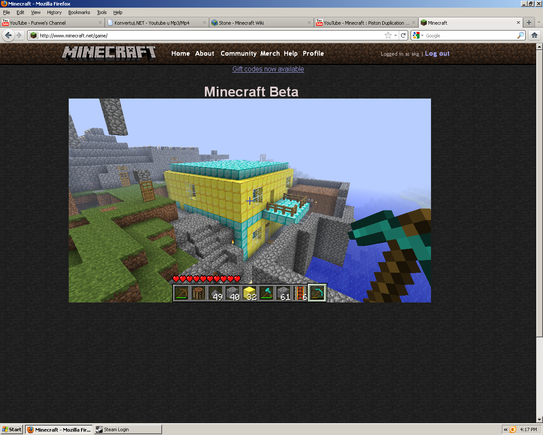Focus the Google search field
Screen dimensions: 543x435
(470, 36)
